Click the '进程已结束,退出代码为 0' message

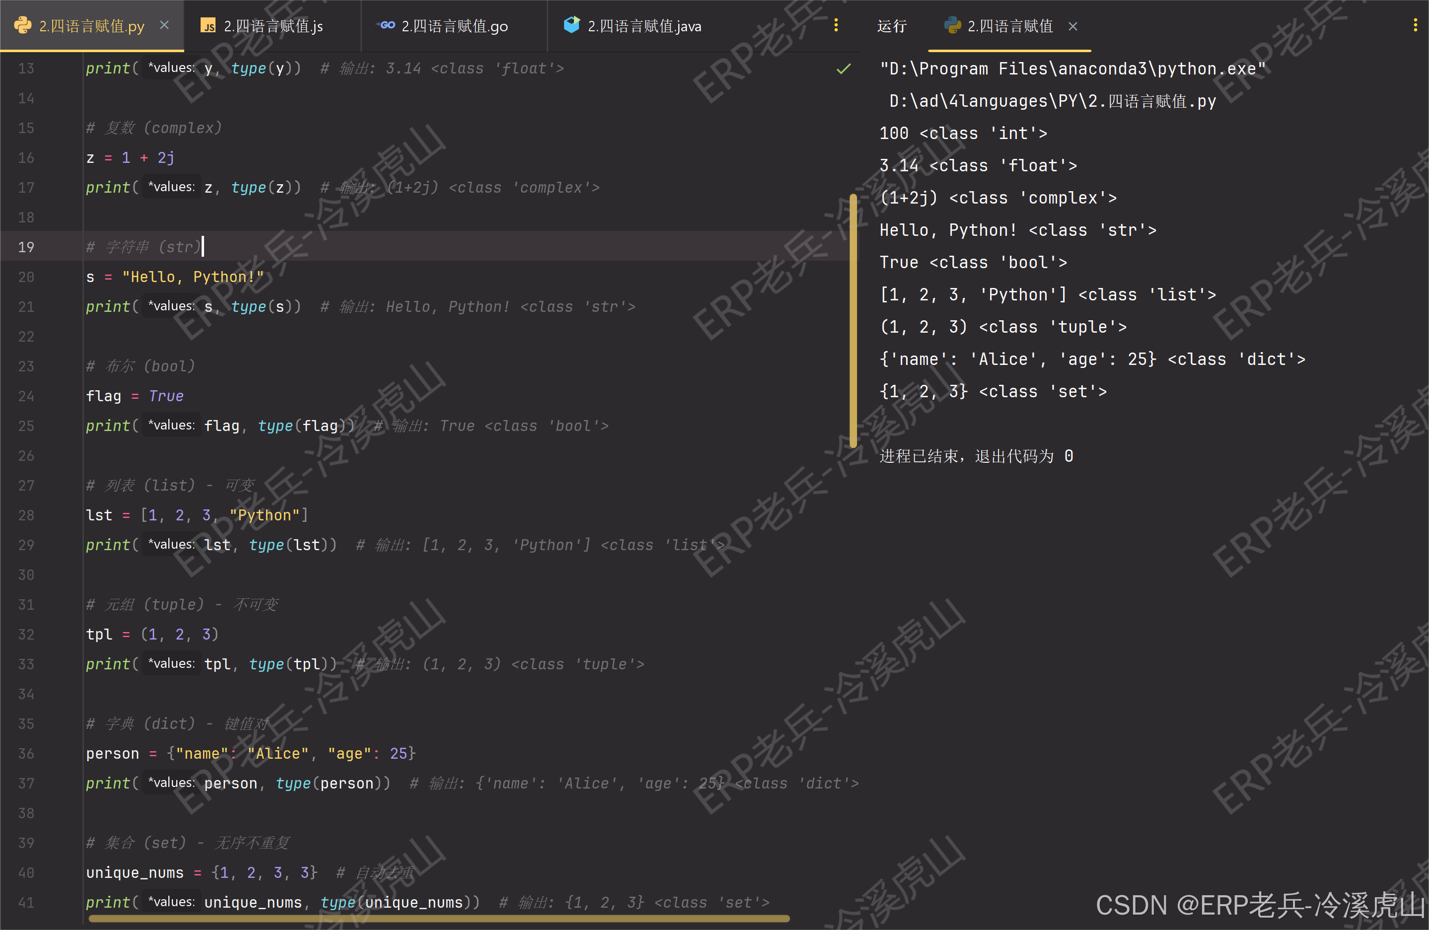[x=976, y=456]
